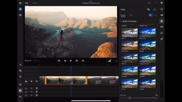Toggle the Color effect switch off
This screenshot has width=182, height=102.
pyautogui.click(x=151, y=15)
